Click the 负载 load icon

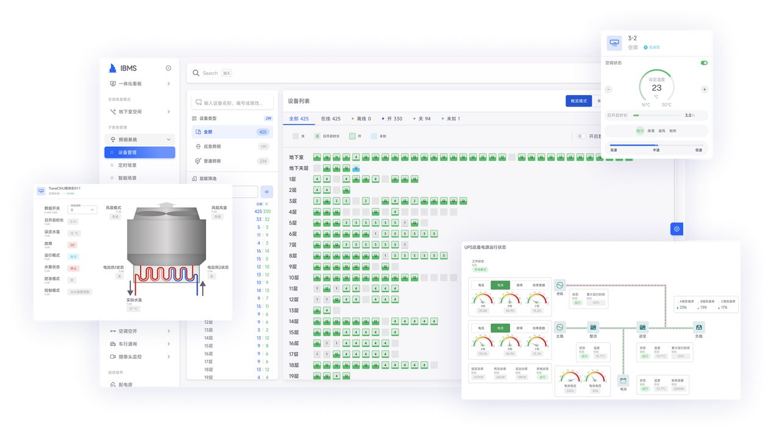tap(699, 327)
